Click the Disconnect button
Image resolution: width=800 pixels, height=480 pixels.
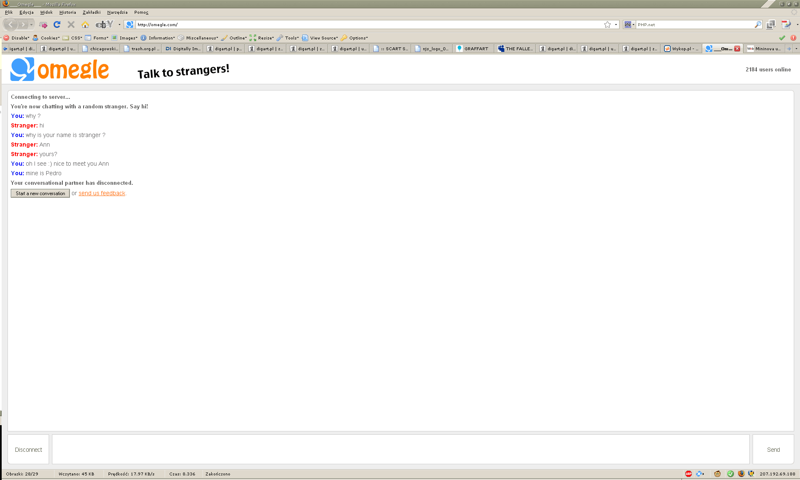28,449
